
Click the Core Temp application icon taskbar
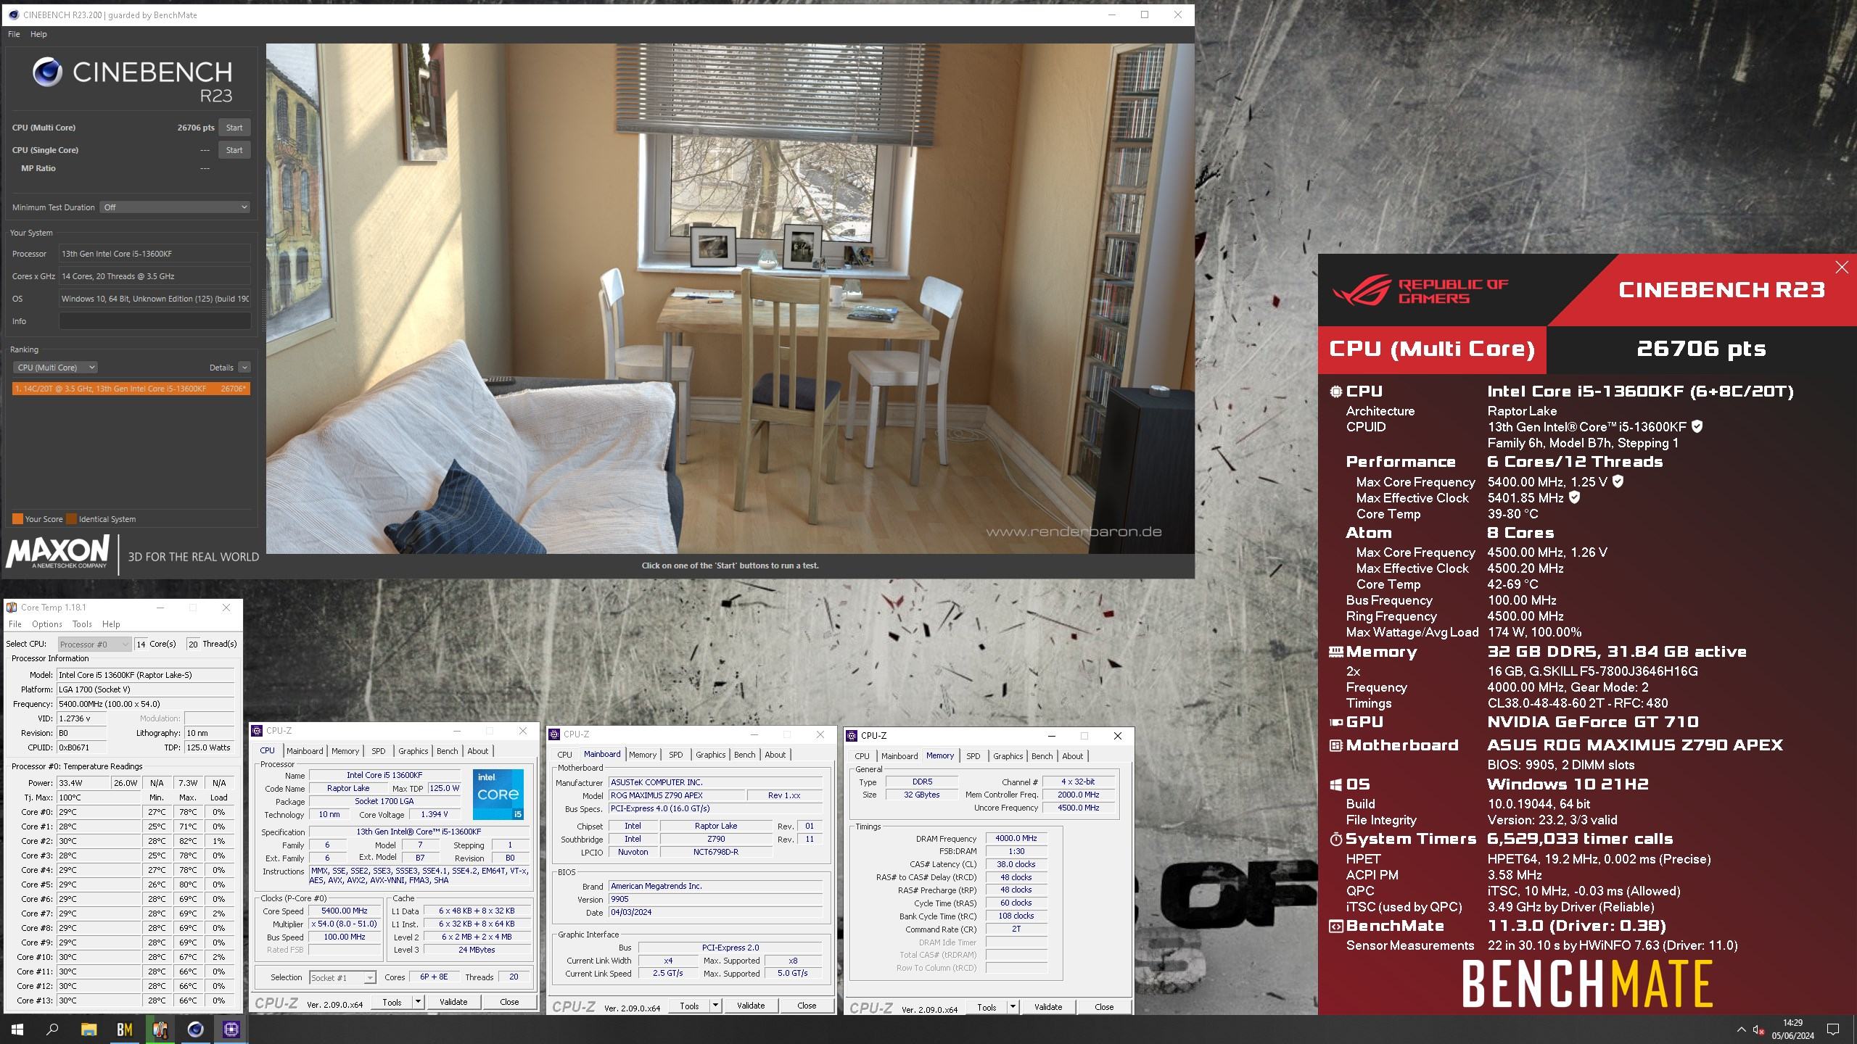pos(160,1029)
